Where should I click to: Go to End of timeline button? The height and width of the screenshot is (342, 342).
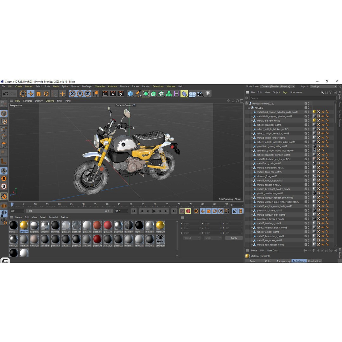[x=174, y=211]
